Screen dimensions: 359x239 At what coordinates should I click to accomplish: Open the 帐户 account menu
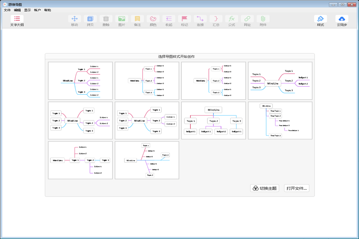tap(38, 10)
